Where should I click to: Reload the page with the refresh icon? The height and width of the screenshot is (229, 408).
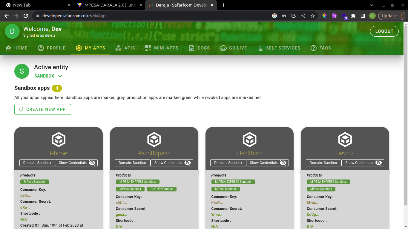point(26,16)
